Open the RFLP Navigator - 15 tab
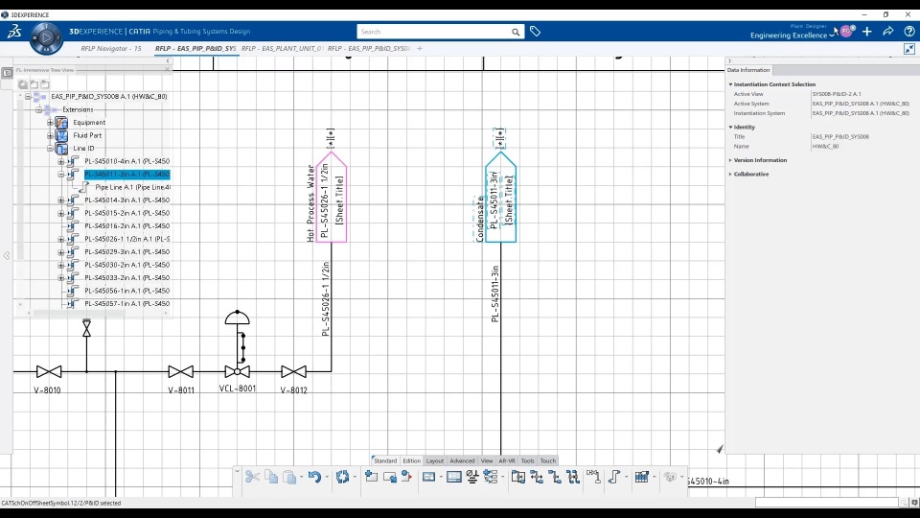The image size is (920, 518). [111, 49]
